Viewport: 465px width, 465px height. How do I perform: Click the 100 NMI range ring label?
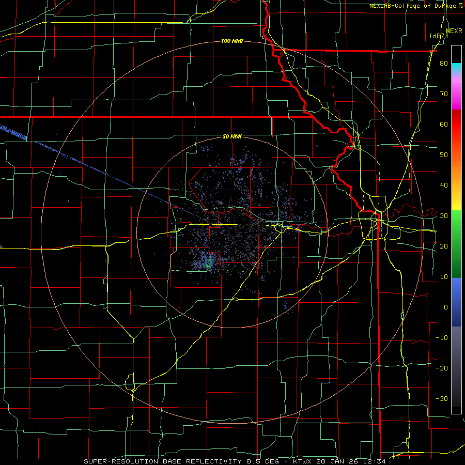click(232, 41)
